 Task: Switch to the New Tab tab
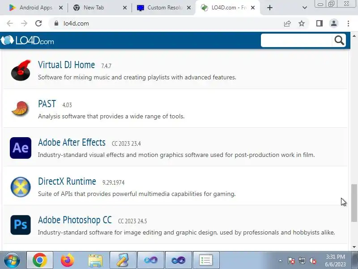[x=94, y=8]
